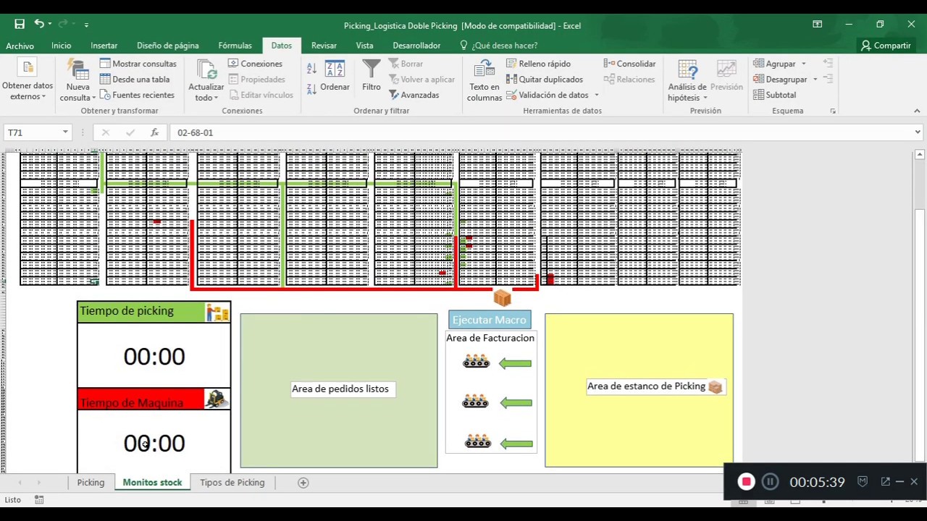Screen dimensions: 927x521
Task: Stop the screen recording
Action: coord(746,482)
